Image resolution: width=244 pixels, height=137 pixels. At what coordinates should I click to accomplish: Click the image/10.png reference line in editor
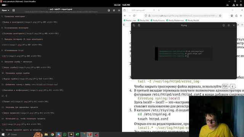click(x=27, y=79)
